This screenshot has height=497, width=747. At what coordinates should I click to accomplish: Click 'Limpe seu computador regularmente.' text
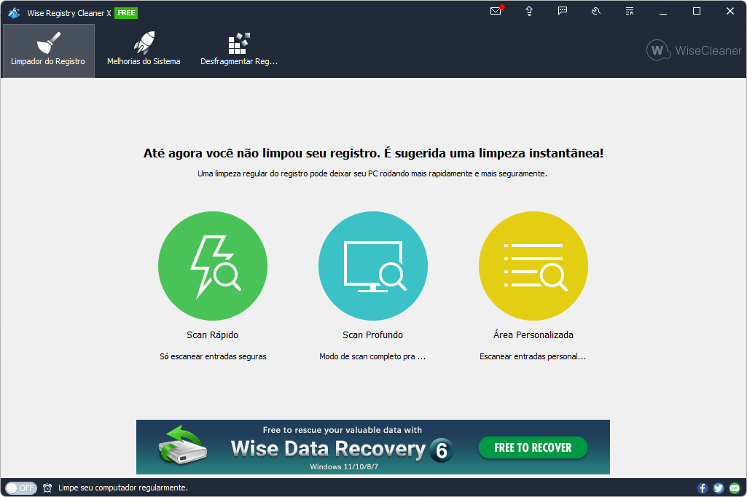click(x=123, y=488)
